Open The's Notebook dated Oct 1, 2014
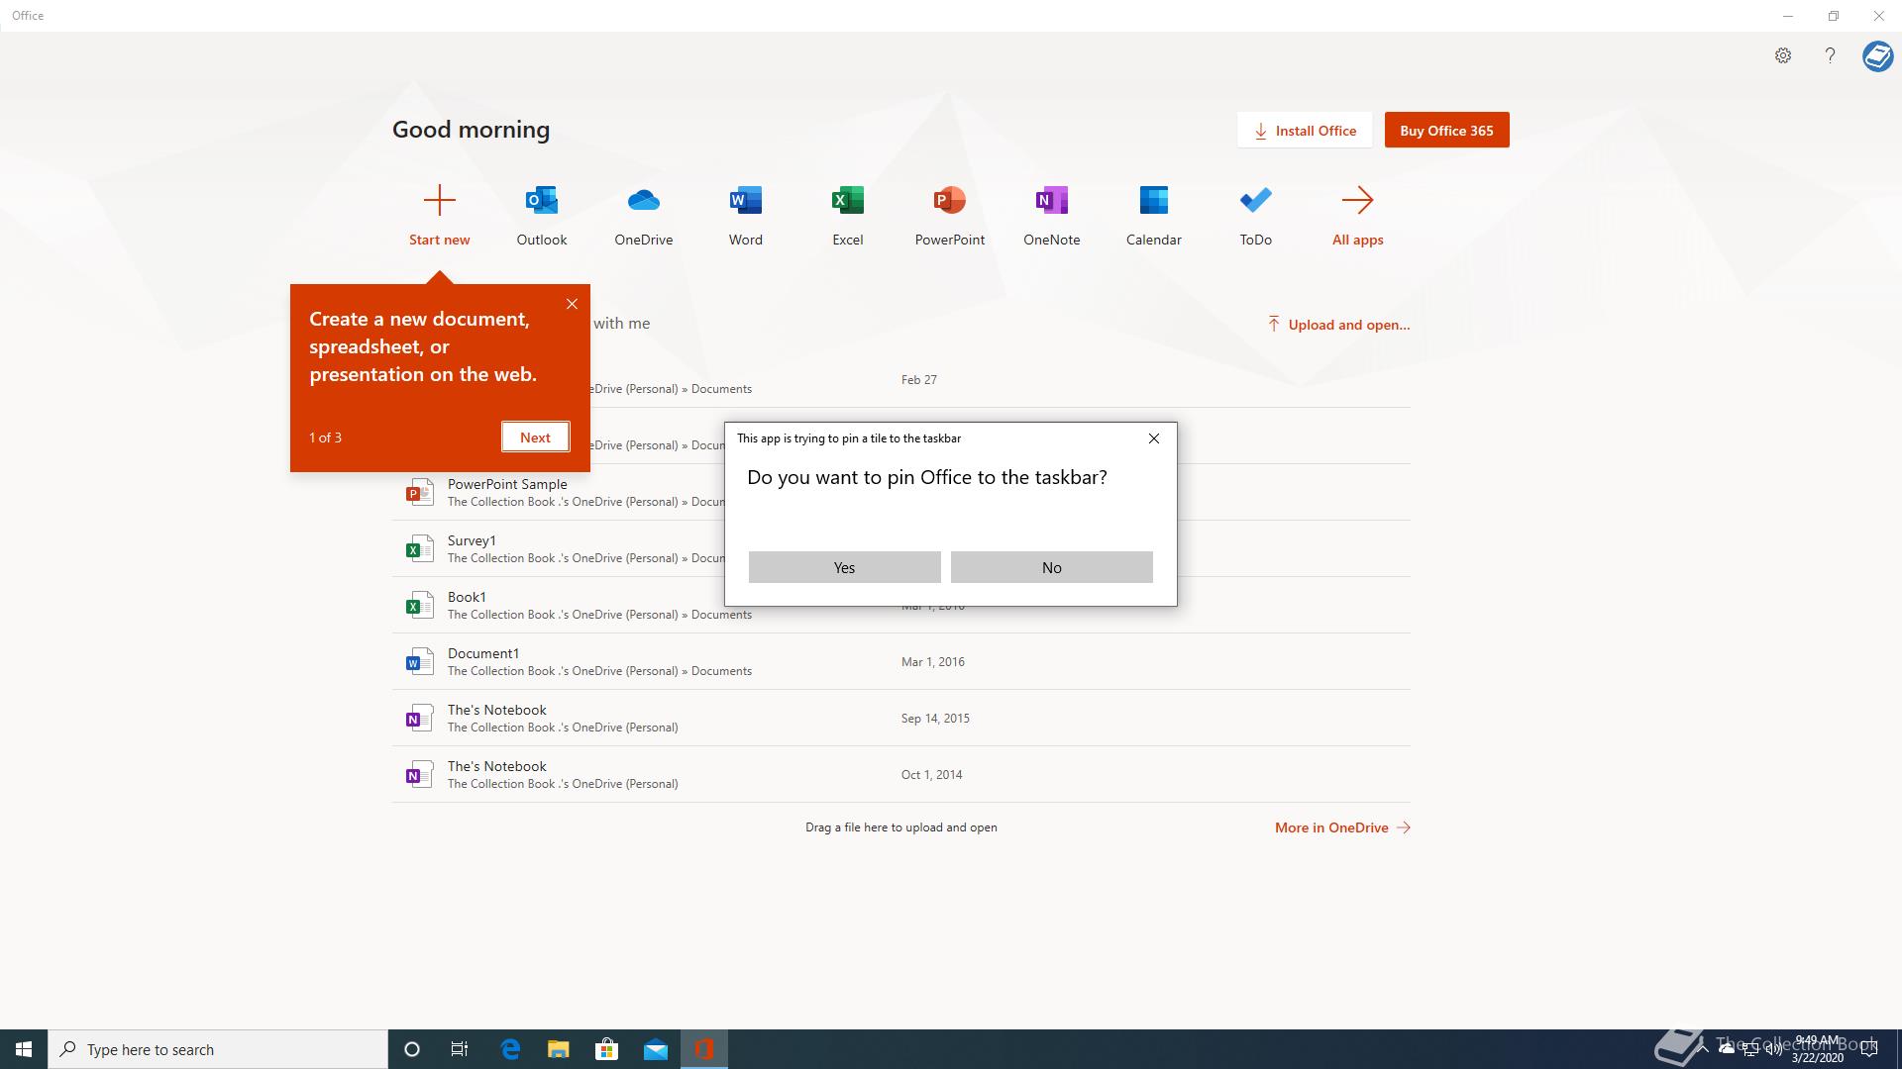Image resolution: width=1902 pixels, height=1069 pixels. click(497, 766)
